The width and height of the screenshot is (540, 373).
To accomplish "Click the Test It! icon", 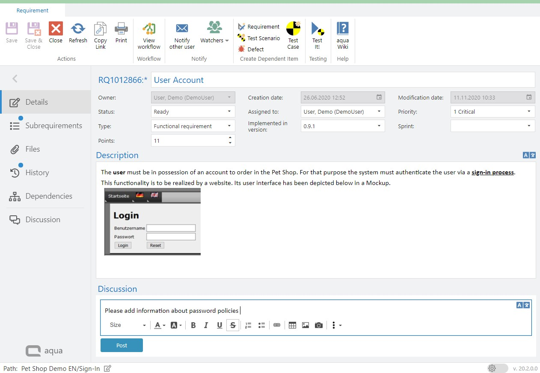I will 317,29.
